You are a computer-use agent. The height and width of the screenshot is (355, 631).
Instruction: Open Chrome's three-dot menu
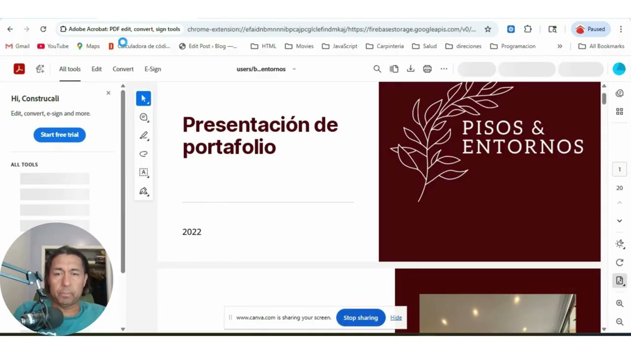coord(621,29)
